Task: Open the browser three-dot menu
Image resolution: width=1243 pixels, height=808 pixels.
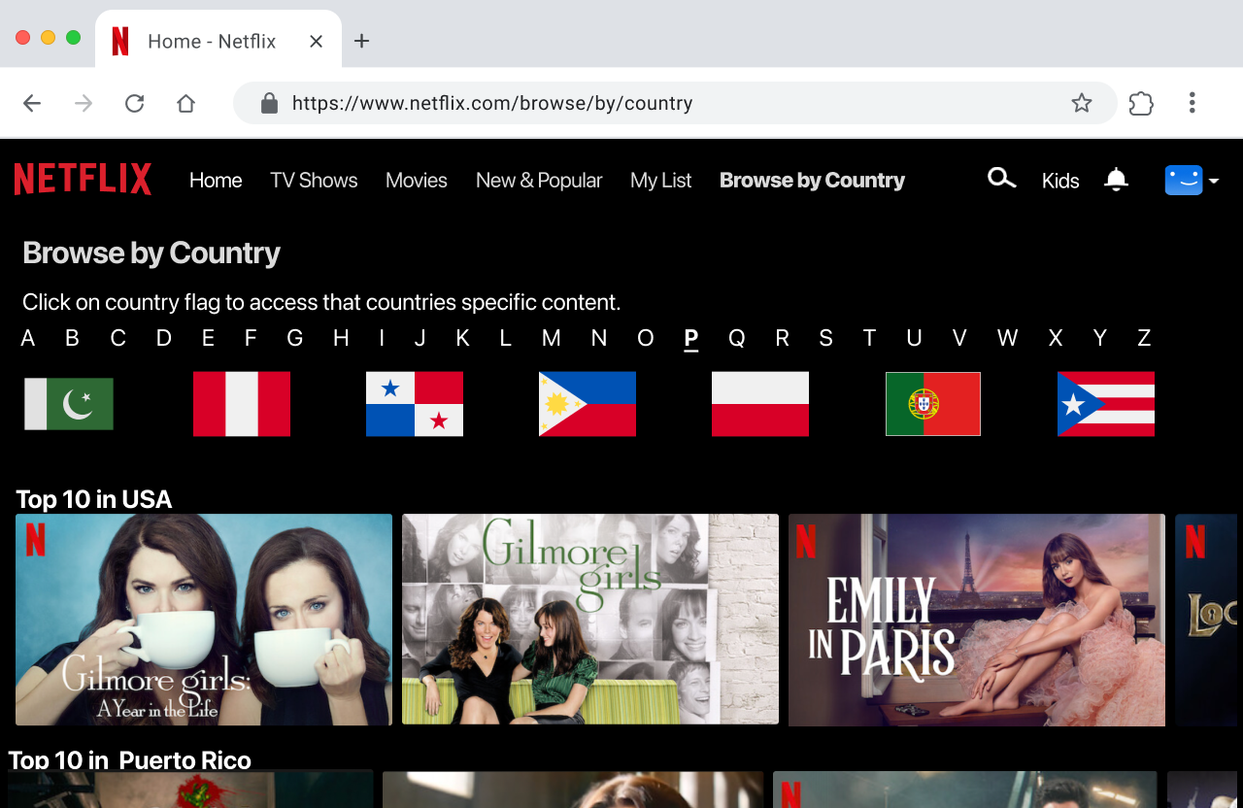Action: coord(1192,103)
